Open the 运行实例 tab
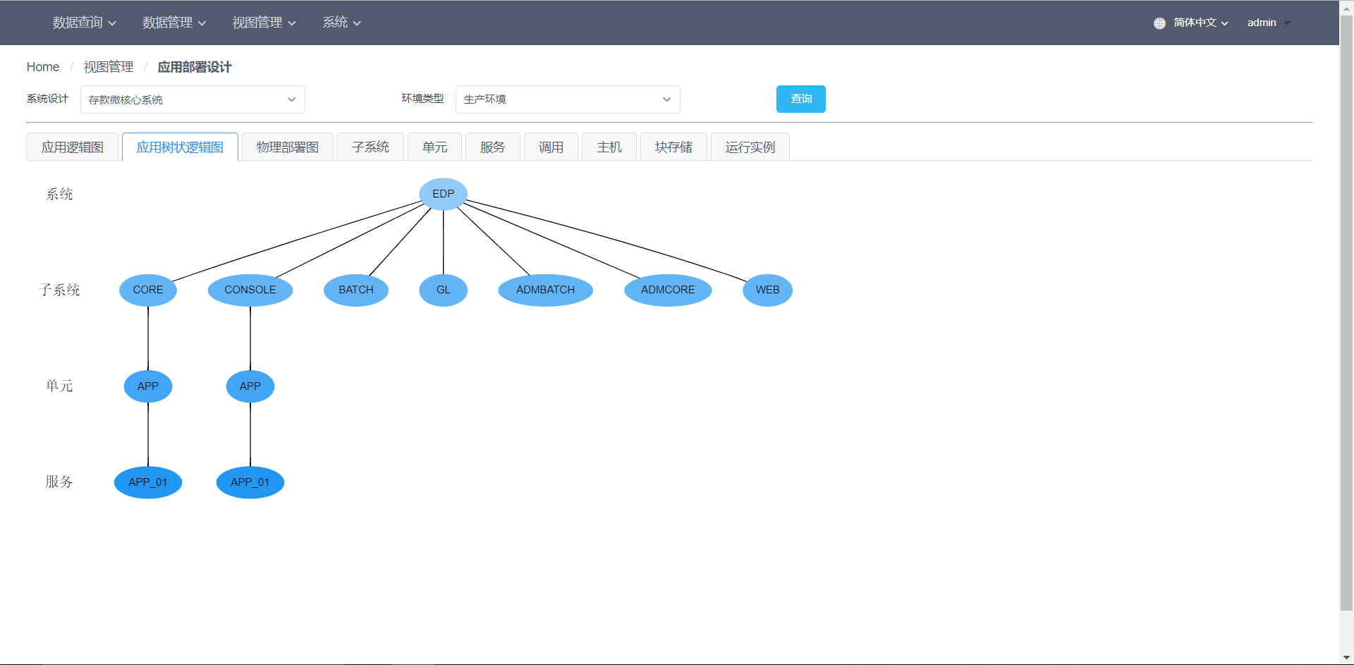Screen dimensions: 1354x665 pos(750,147)
